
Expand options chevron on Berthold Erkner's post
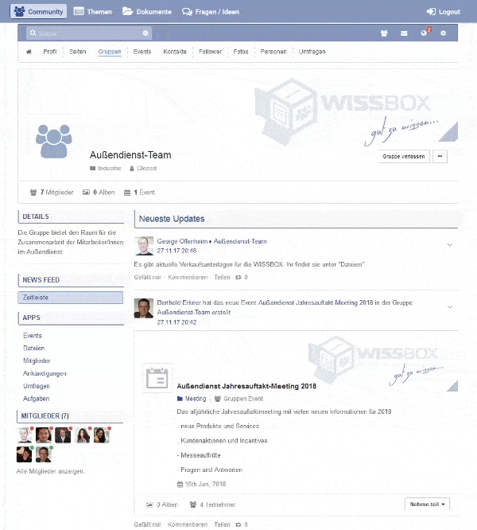point(450,306)
